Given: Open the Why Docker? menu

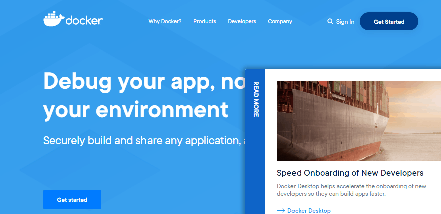Looking at the screenshot, I should (165, 21).
